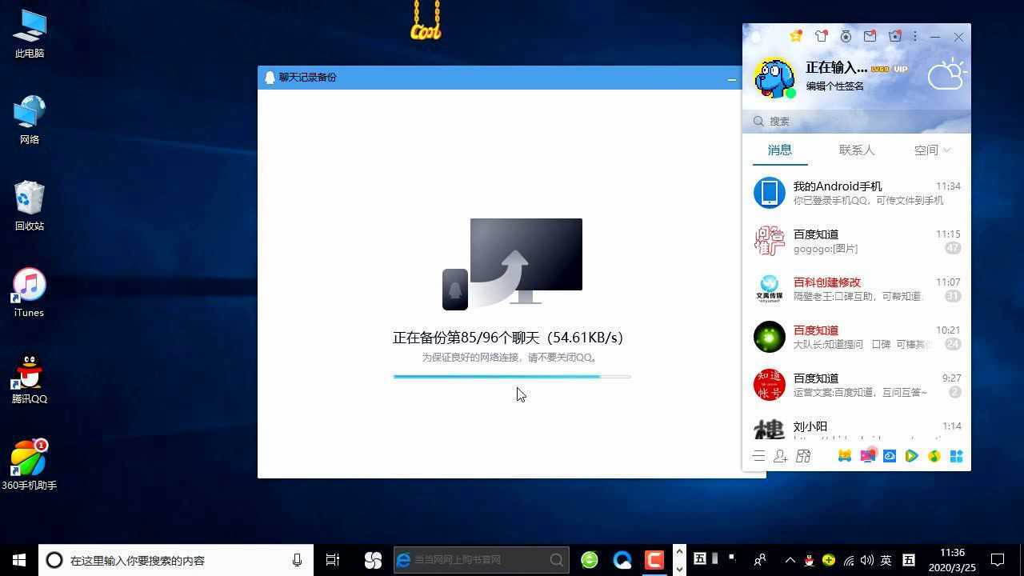Open the volume control in the tray

867,560
